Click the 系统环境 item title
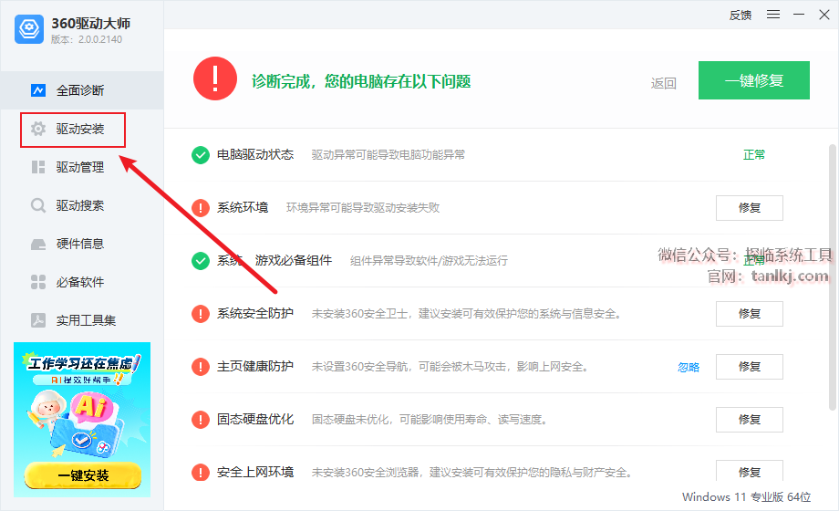 coord(243,208)
